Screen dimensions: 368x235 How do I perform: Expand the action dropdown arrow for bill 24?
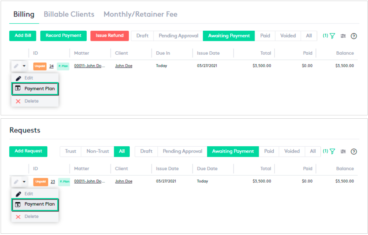(x=24, y=66)
